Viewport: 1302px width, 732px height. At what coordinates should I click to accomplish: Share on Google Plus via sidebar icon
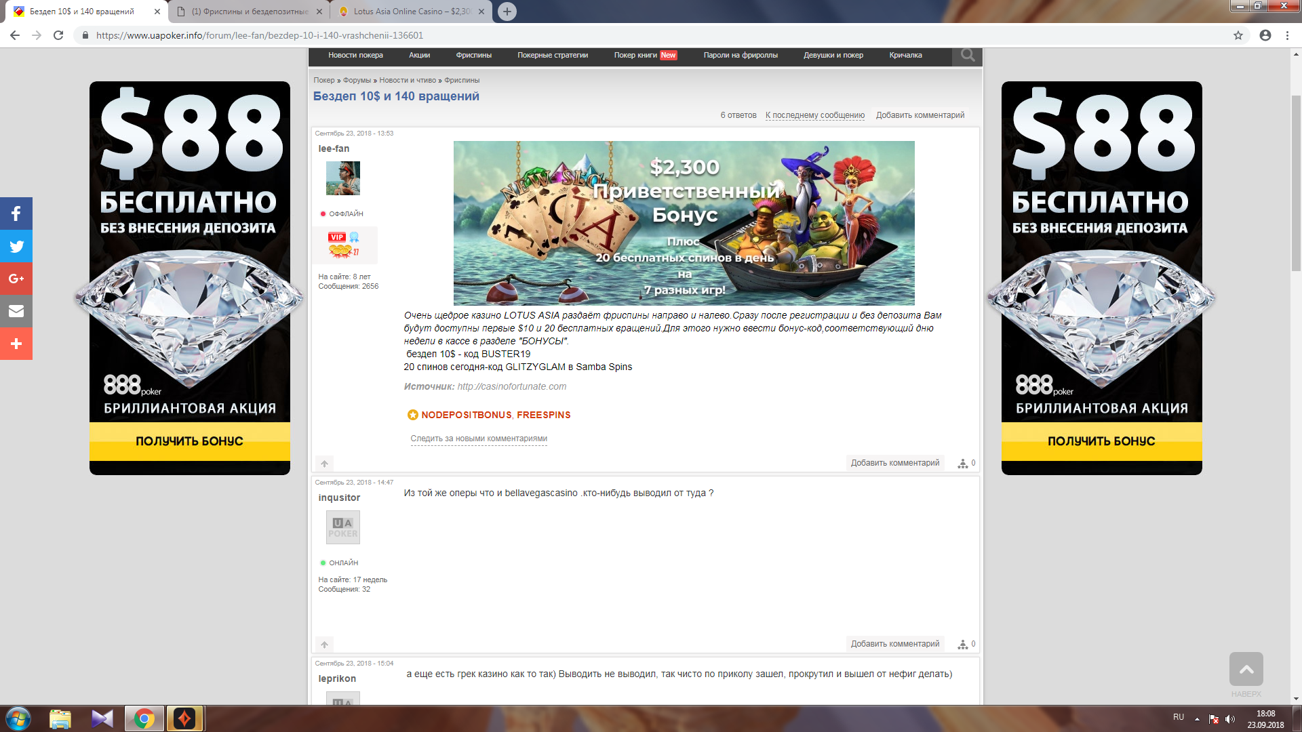point(16,279)
